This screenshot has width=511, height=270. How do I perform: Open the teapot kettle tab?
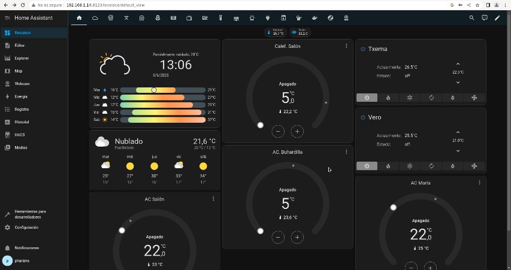pyautogui.click(x=315, y=18)
